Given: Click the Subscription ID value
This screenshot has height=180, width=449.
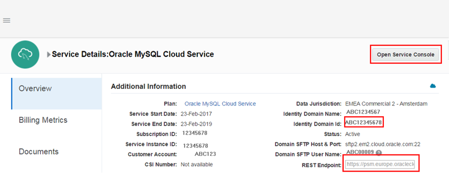Looking at the screenshot, I should tap(195, 133).
